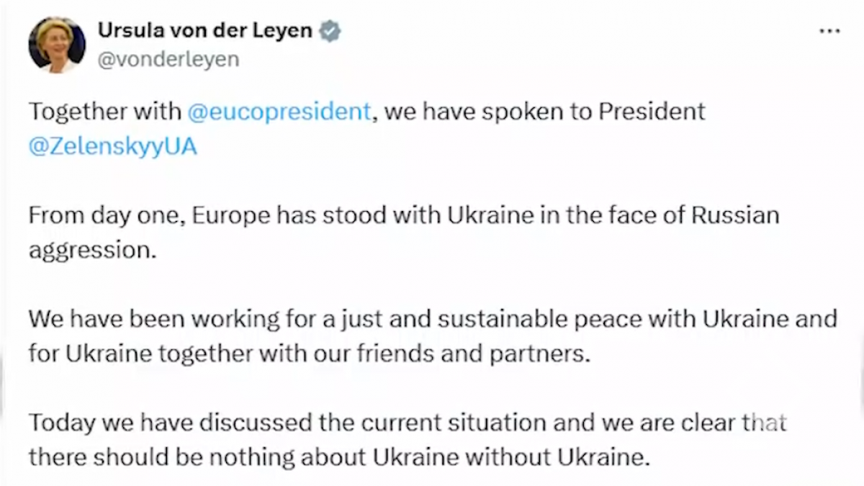The height and width of the screenshot is (486, 864).
Task: Click the word 'aggression.'
Action: click(x=92, y=249)
